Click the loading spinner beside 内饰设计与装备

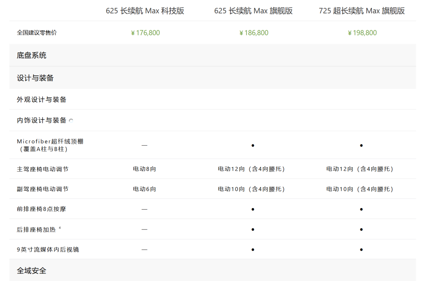tap(71, 121)
